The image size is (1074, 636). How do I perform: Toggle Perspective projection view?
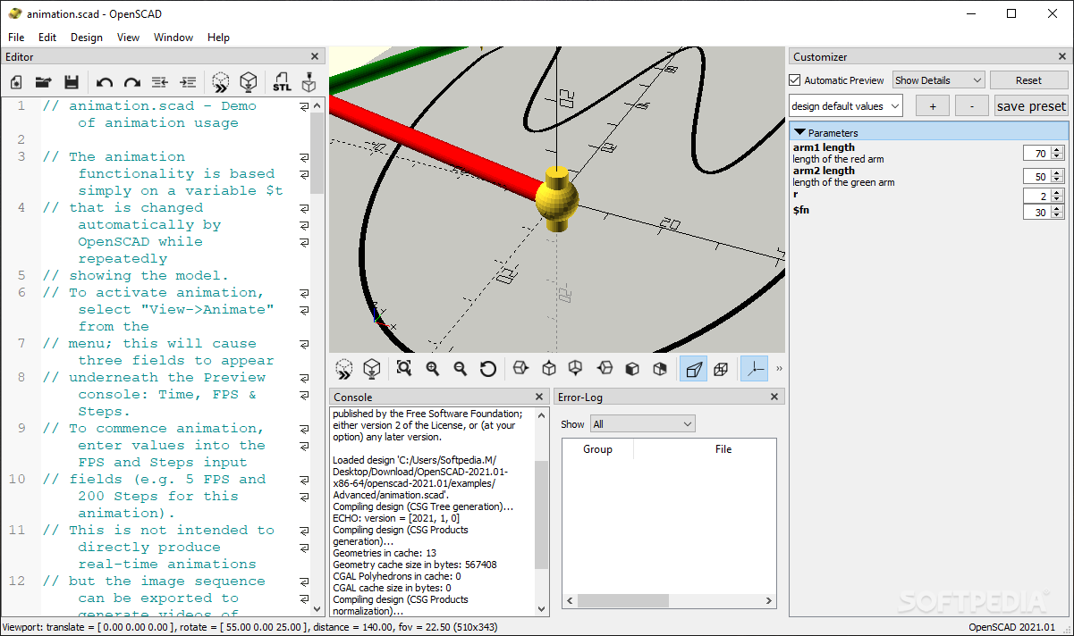[693, 369]
